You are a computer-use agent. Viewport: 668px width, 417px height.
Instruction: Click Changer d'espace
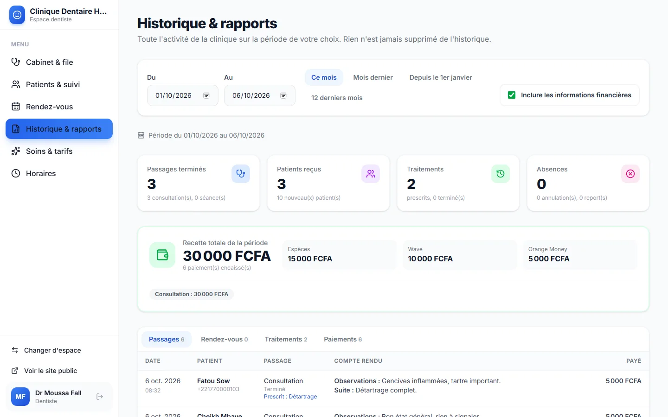click(x=59, y=350)
